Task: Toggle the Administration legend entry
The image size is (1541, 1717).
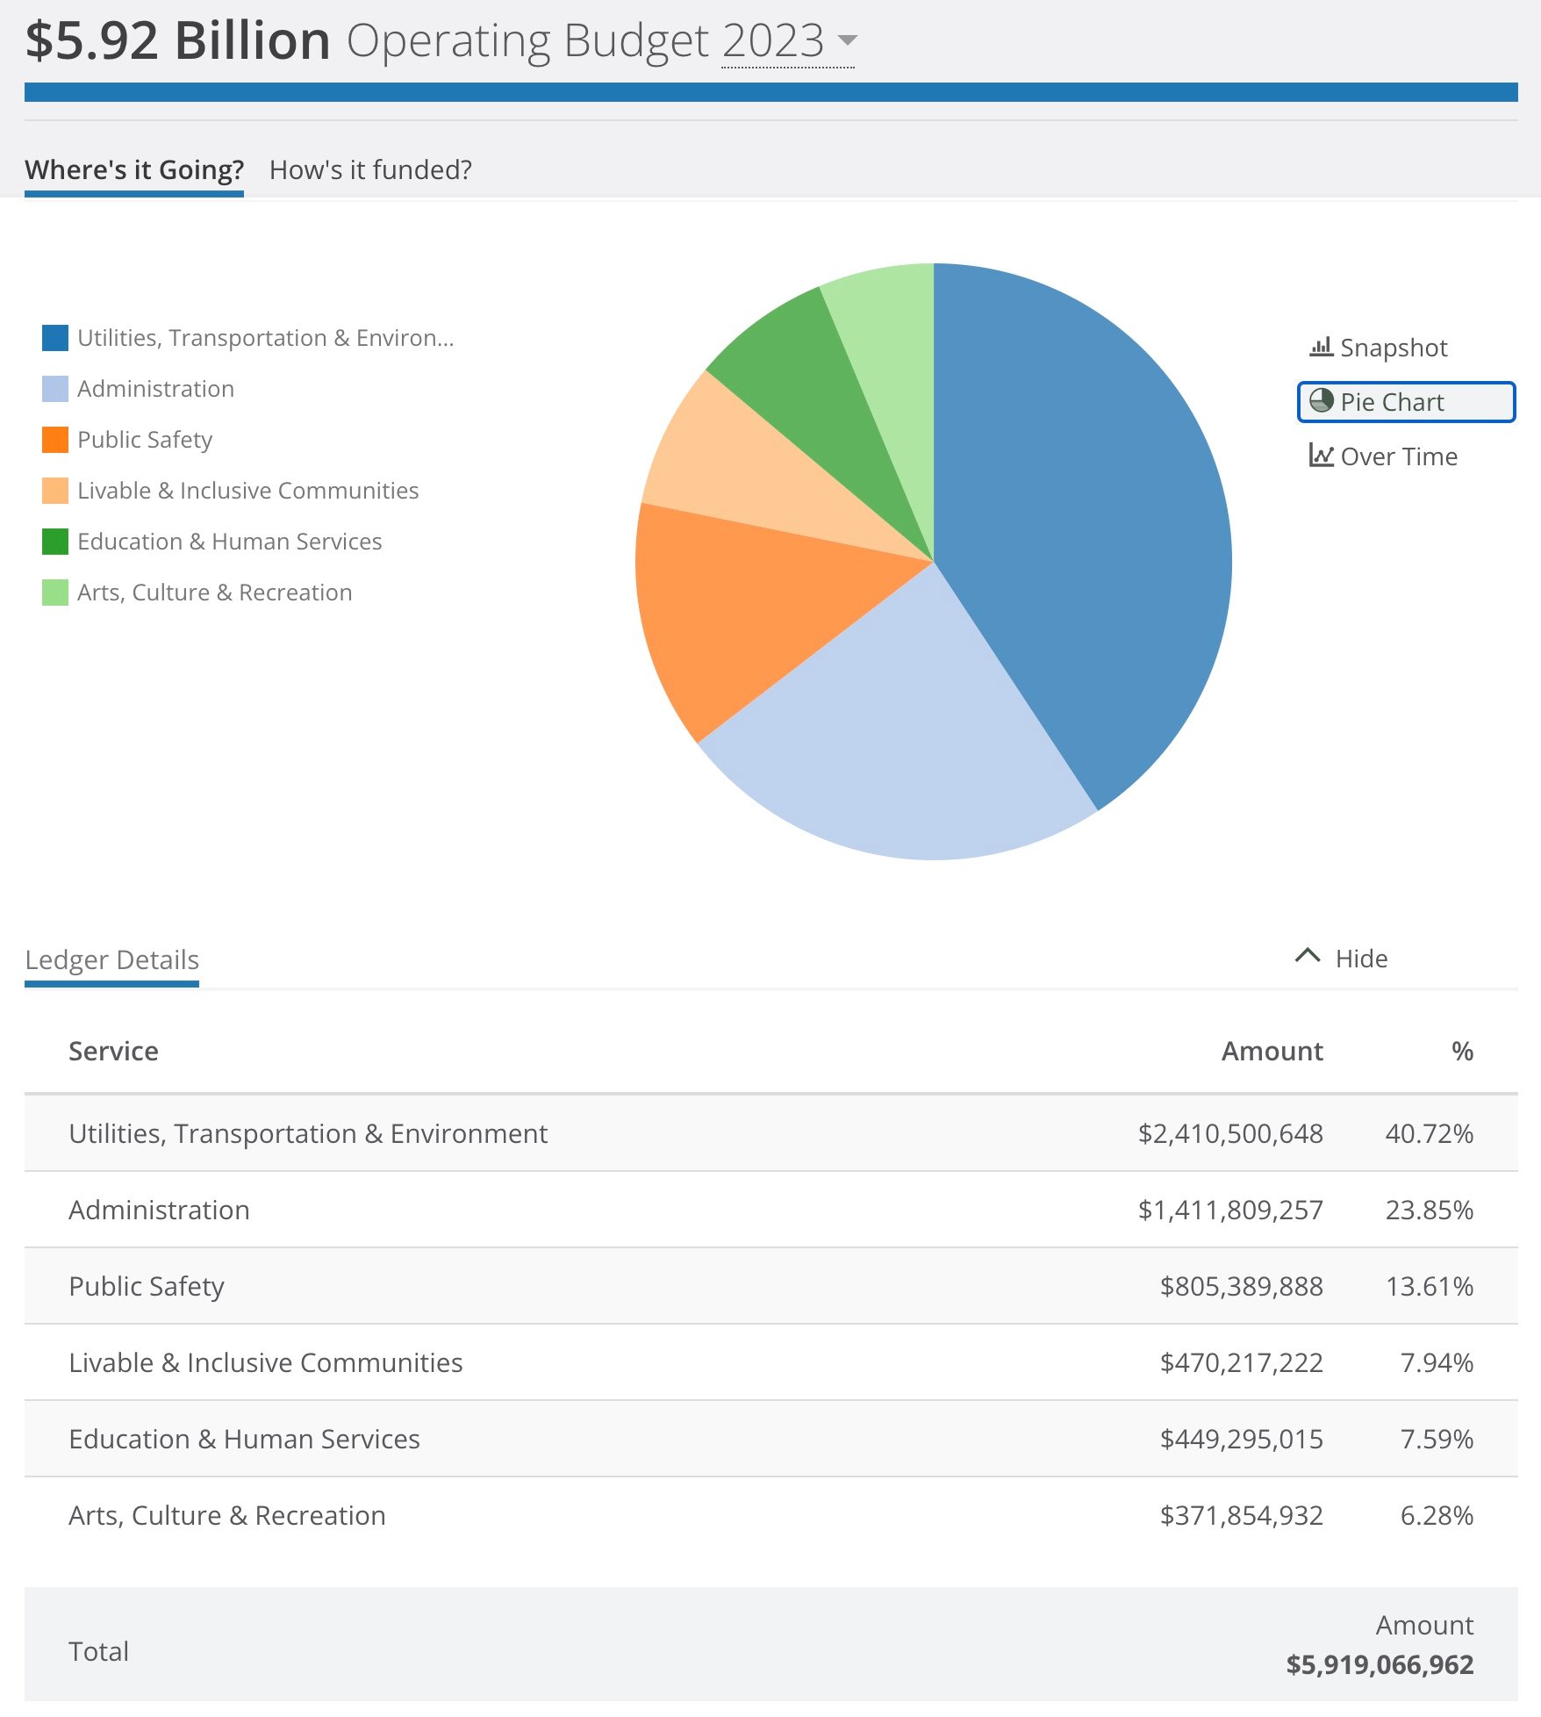Action: [x=155, y=389]
